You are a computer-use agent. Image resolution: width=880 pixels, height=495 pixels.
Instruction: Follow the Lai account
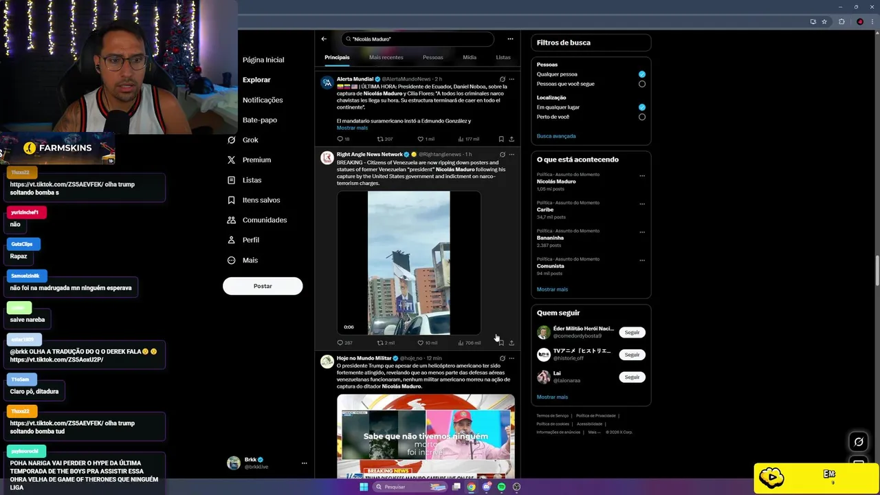pos(632,377)
